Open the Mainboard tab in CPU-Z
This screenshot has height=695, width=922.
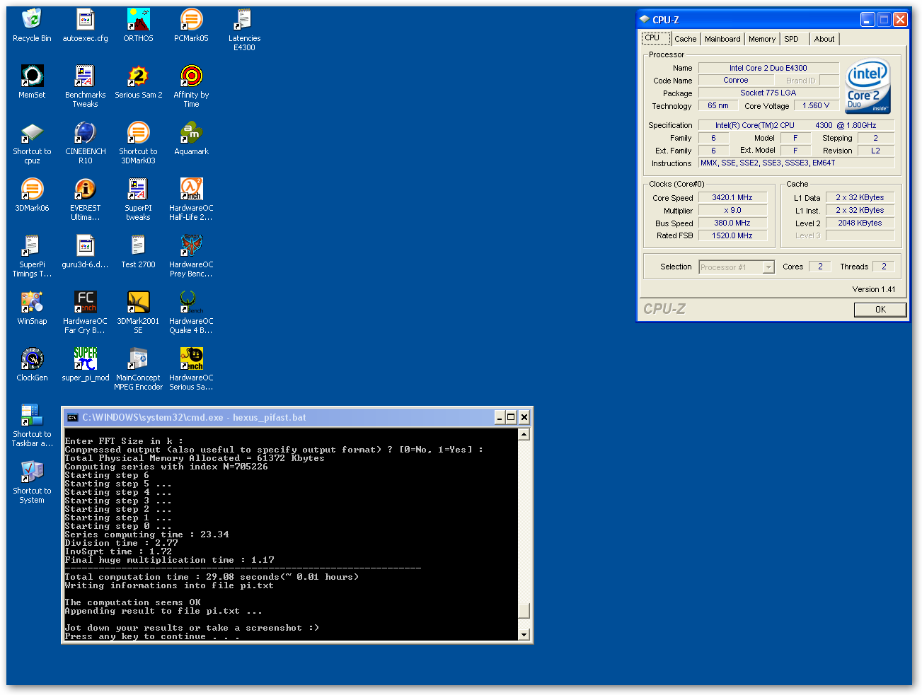click(722, 39)
